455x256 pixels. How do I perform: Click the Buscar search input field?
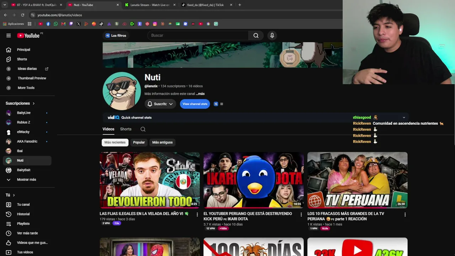pos(198,36)
